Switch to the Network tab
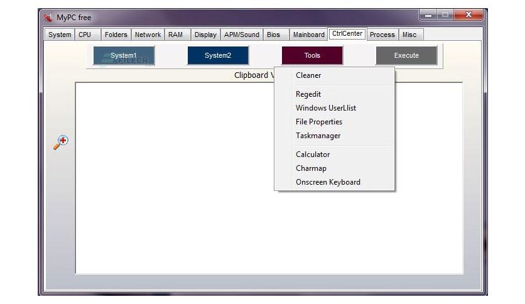525x304 pixels. pos(148,35)
